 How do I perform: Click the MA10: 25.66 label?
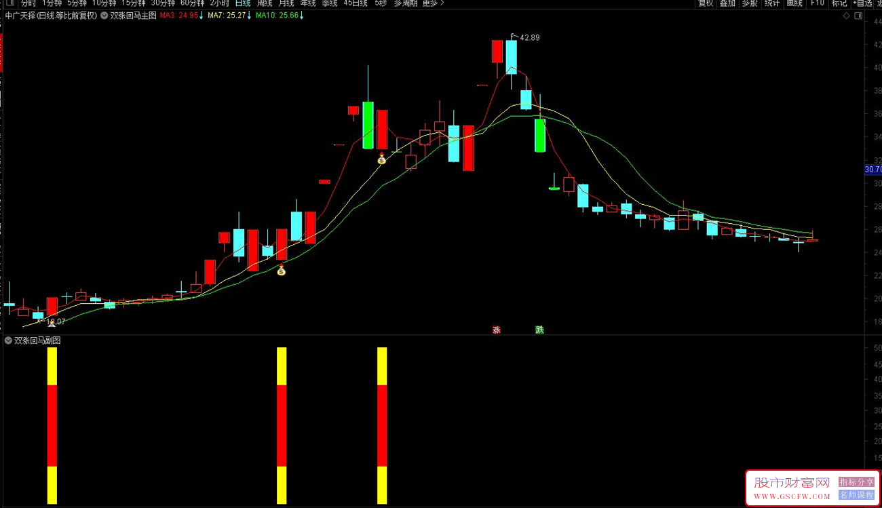point(277,15)
